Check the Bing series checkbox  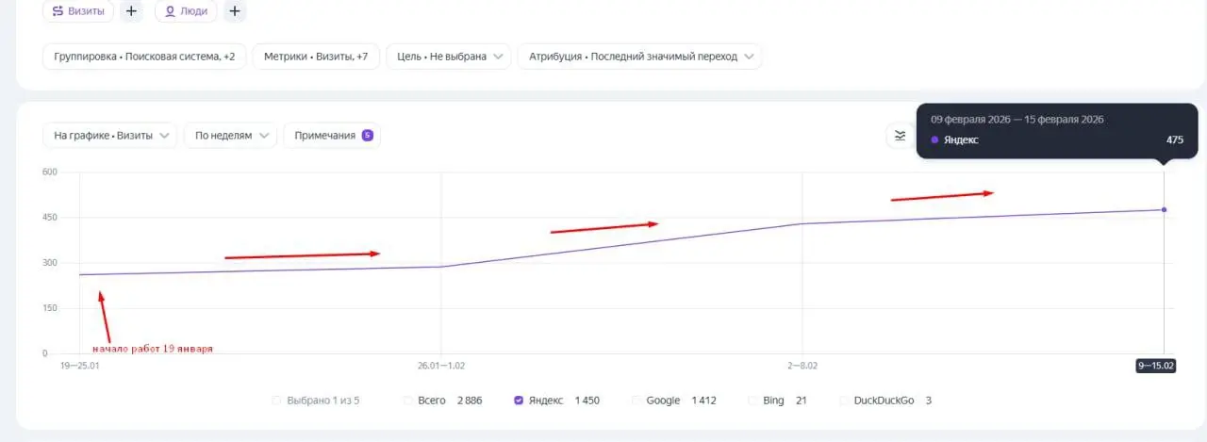point(753,401)
